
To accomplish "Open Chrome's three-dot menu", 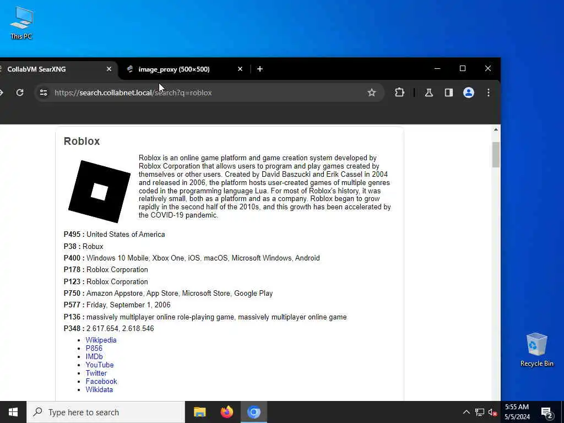I will [488, 93].
